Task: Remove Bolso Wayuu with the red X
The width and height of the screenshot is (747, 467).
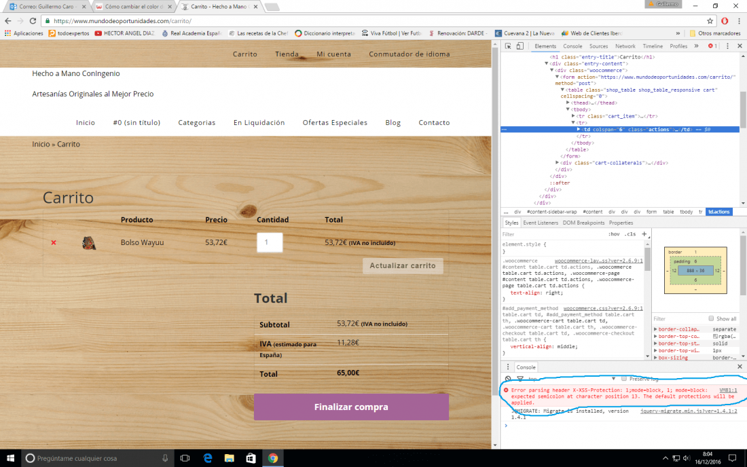Action: tap(54, 243)
